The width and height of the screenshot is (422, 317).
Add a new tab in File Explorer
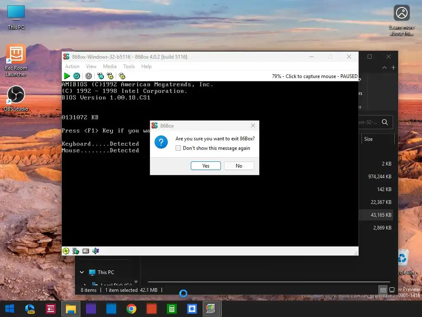tap(393, 68)
